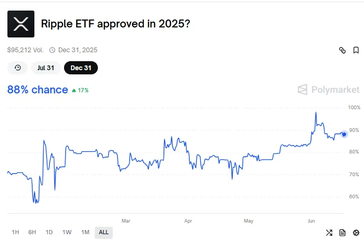Click the clock icon beside Dec 31, 2025

[x=52, y=50]
